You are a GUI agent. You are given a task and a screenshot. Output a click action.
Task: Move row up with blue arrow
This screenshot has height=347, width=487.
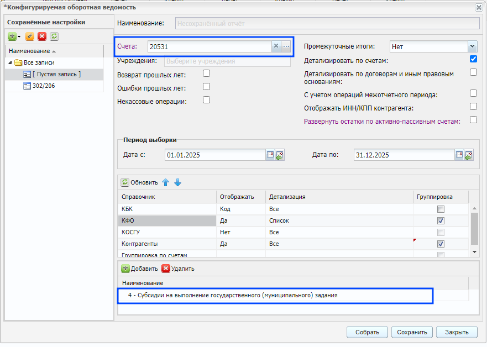(165, 182)
